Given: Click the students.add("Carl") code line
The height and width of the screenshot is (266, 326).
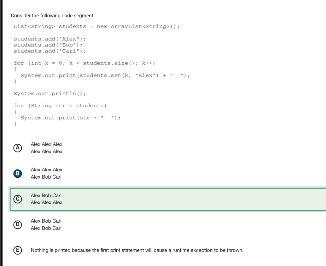Looking at the screenshot, I should [x=50, y=51].
